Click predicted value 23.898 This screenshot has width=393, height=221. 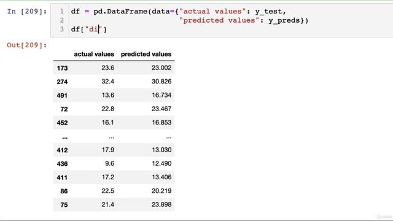click(x=161, y=204)
